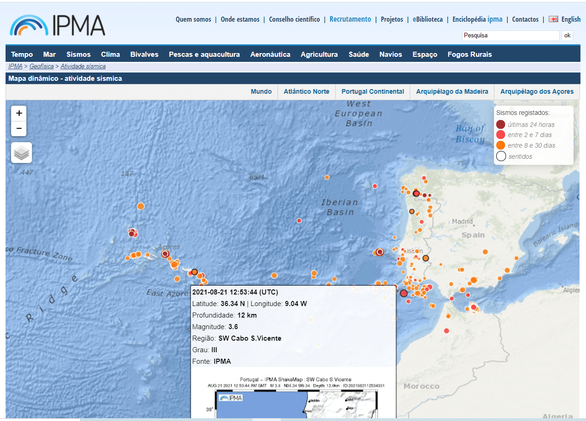Open the Fogos Rurais menu
This screenshot has height=421, width=586.
(469, 54)
